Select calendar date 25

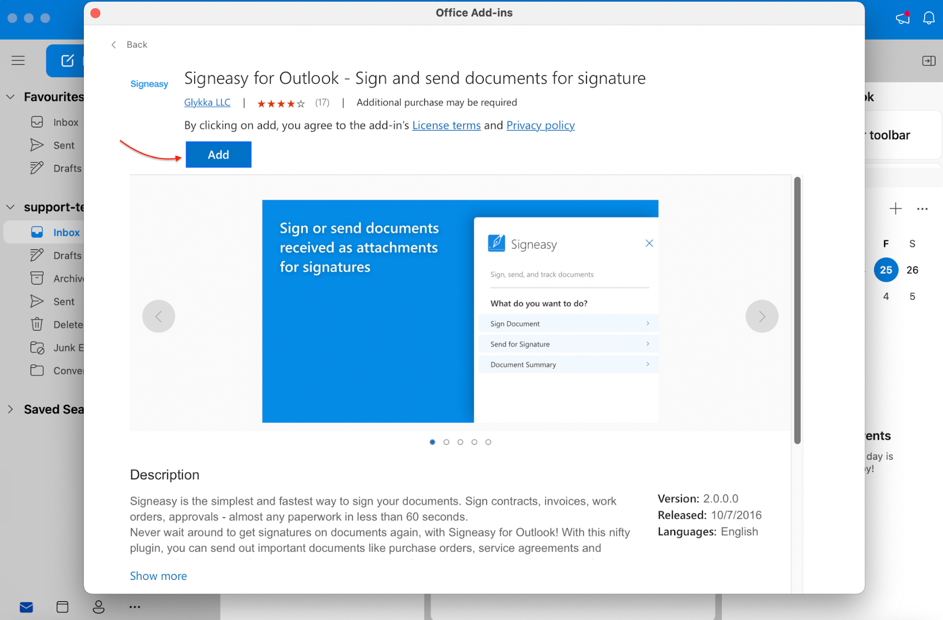(886, 270)
